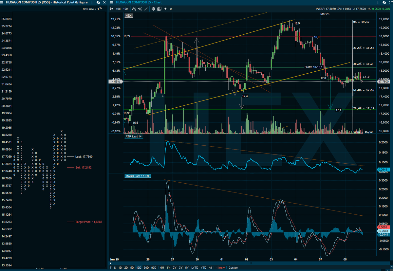Open chart settings gear icon

(x=153, y=9)
